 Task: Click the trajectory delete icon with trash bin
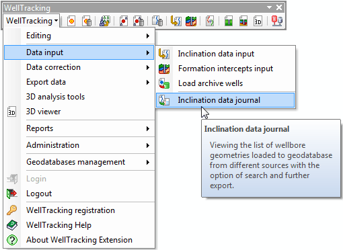[x=157, y=22]
